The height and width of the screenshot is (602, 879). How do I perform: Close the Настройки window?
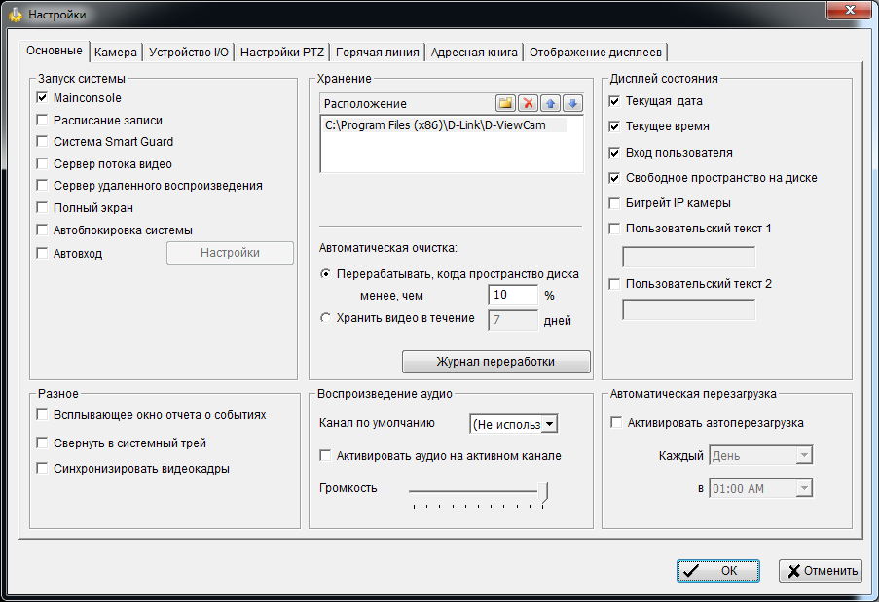tap(841, 12)
